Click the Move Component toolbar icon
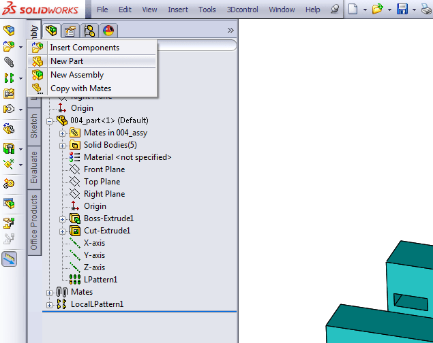The width and height of the screenshot is (433, 343). point(9,109)
